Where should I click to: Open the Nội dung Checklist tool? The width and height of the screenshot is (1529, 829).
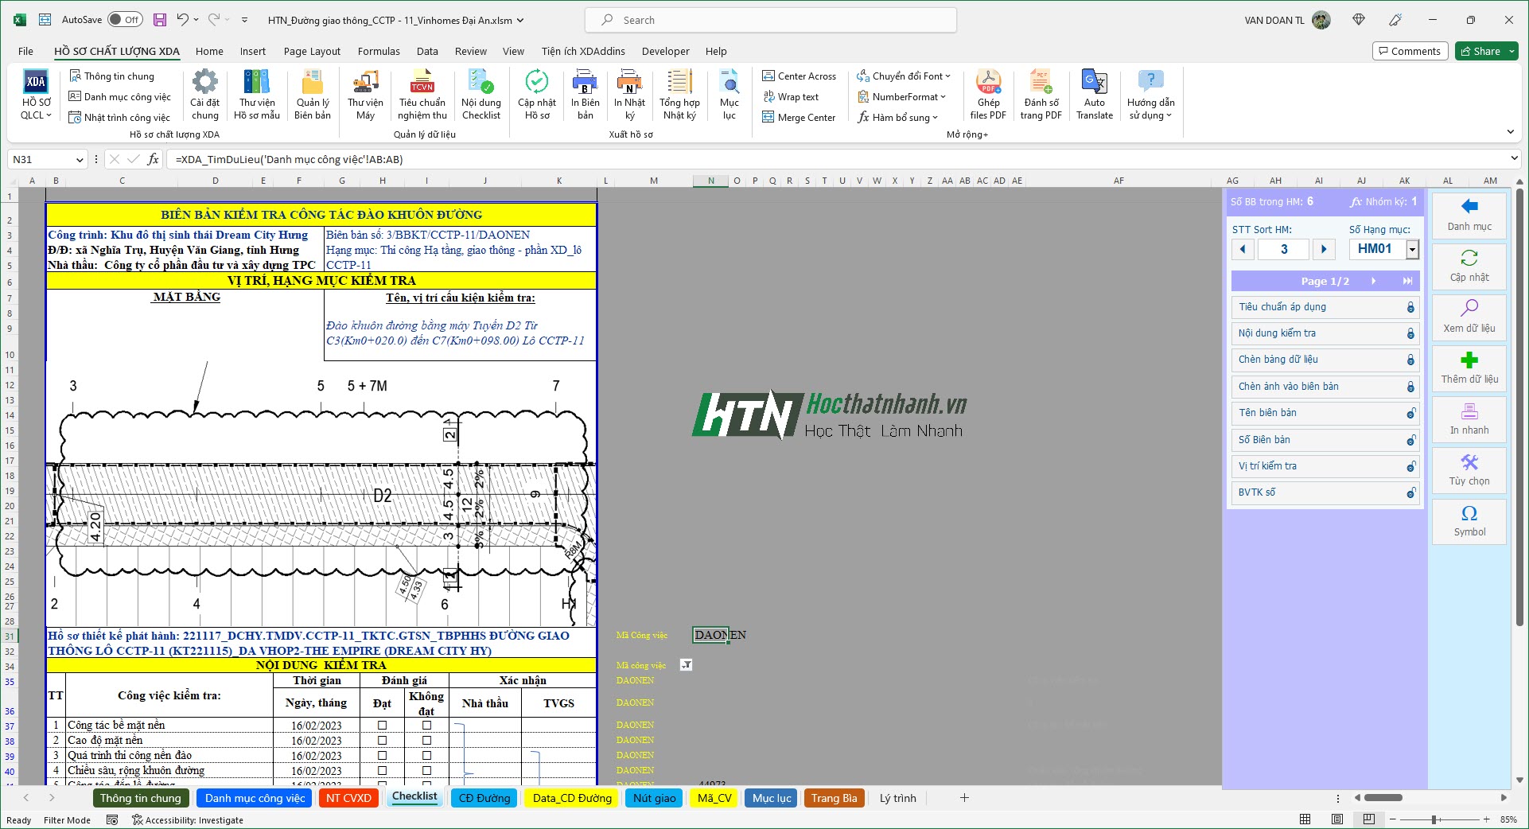point(480,94)
